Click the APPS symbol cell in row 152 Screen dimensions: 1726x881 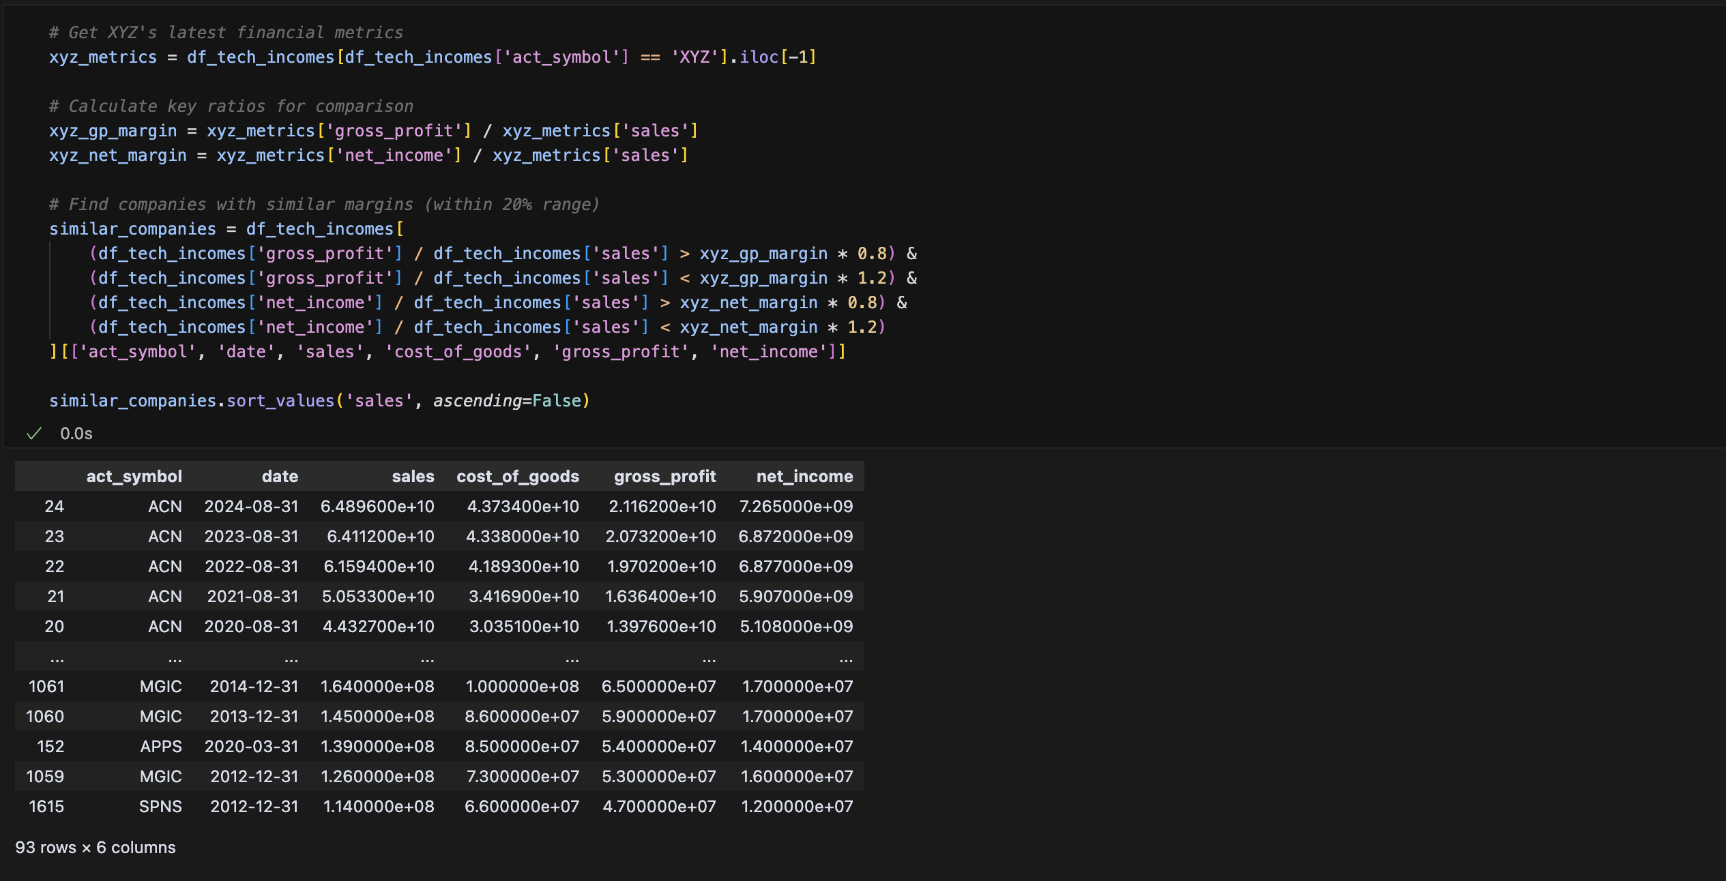coord(161,747)
